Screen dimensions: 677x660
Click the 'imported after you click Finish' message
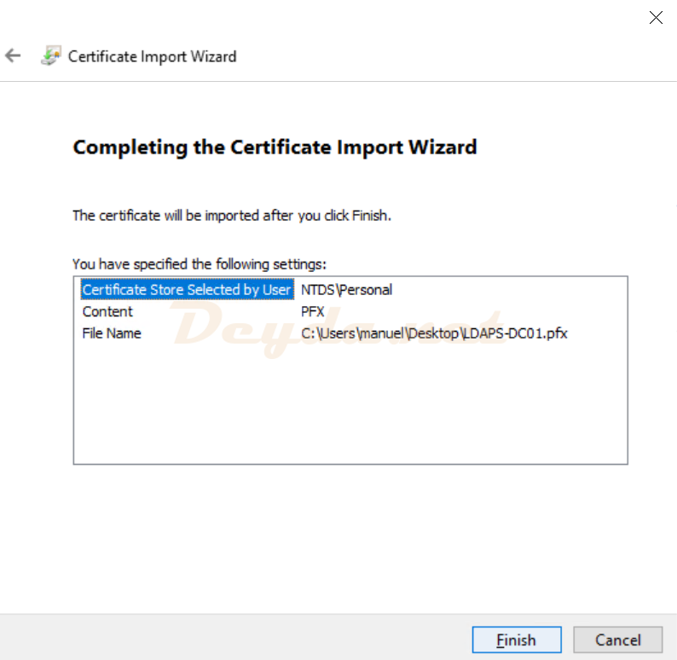(x=231, y=216)
